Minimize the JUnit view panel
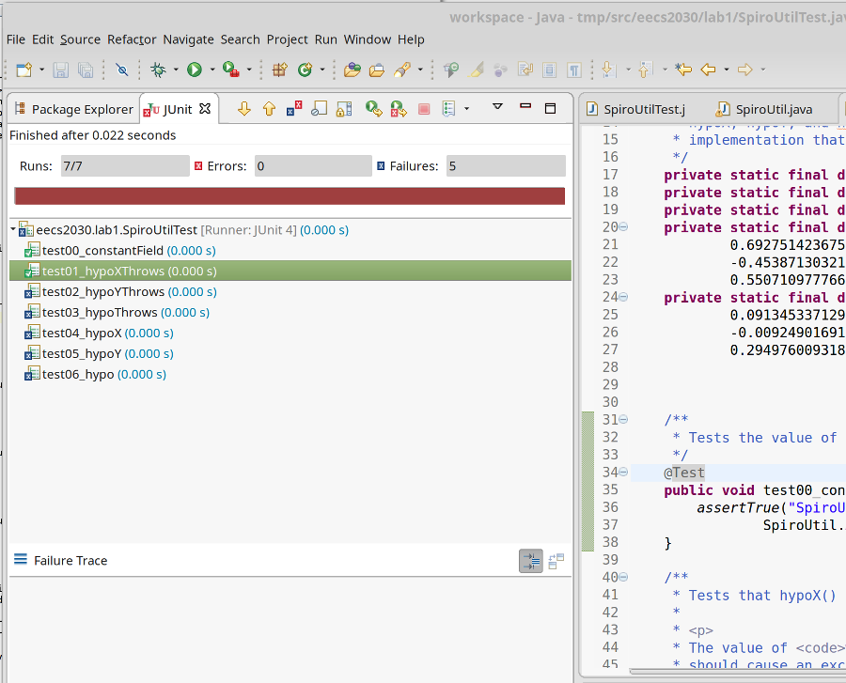The height and width of the screenshot is (683, 846). click(525, 106)
